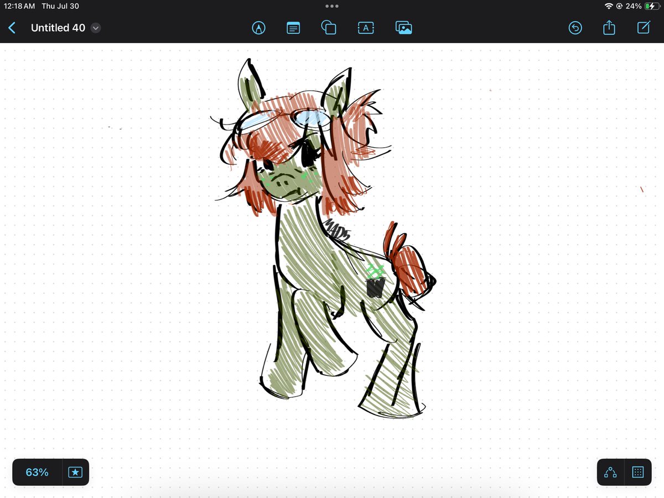Toggle the dot grid visibility
Screen dimensions: 664x498
pyautogui.click(x=637, y=472)
